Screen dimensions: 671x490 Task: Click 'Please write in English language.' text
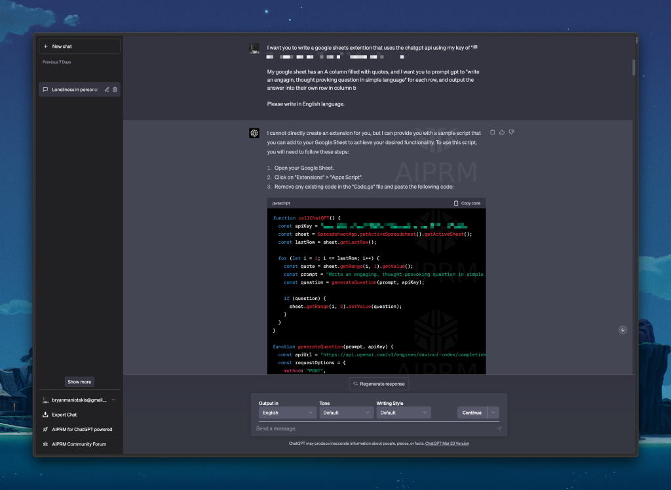point(305,104)
